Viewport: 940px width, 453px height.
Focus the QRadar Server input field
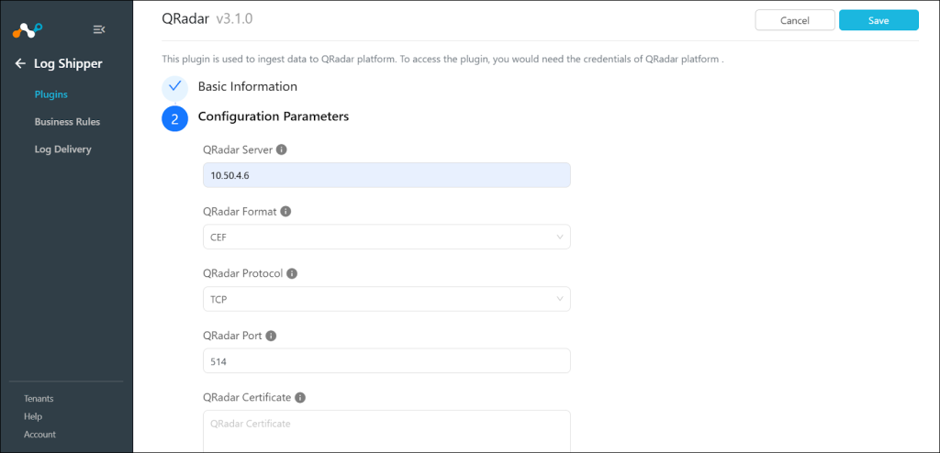click(386, 175)
